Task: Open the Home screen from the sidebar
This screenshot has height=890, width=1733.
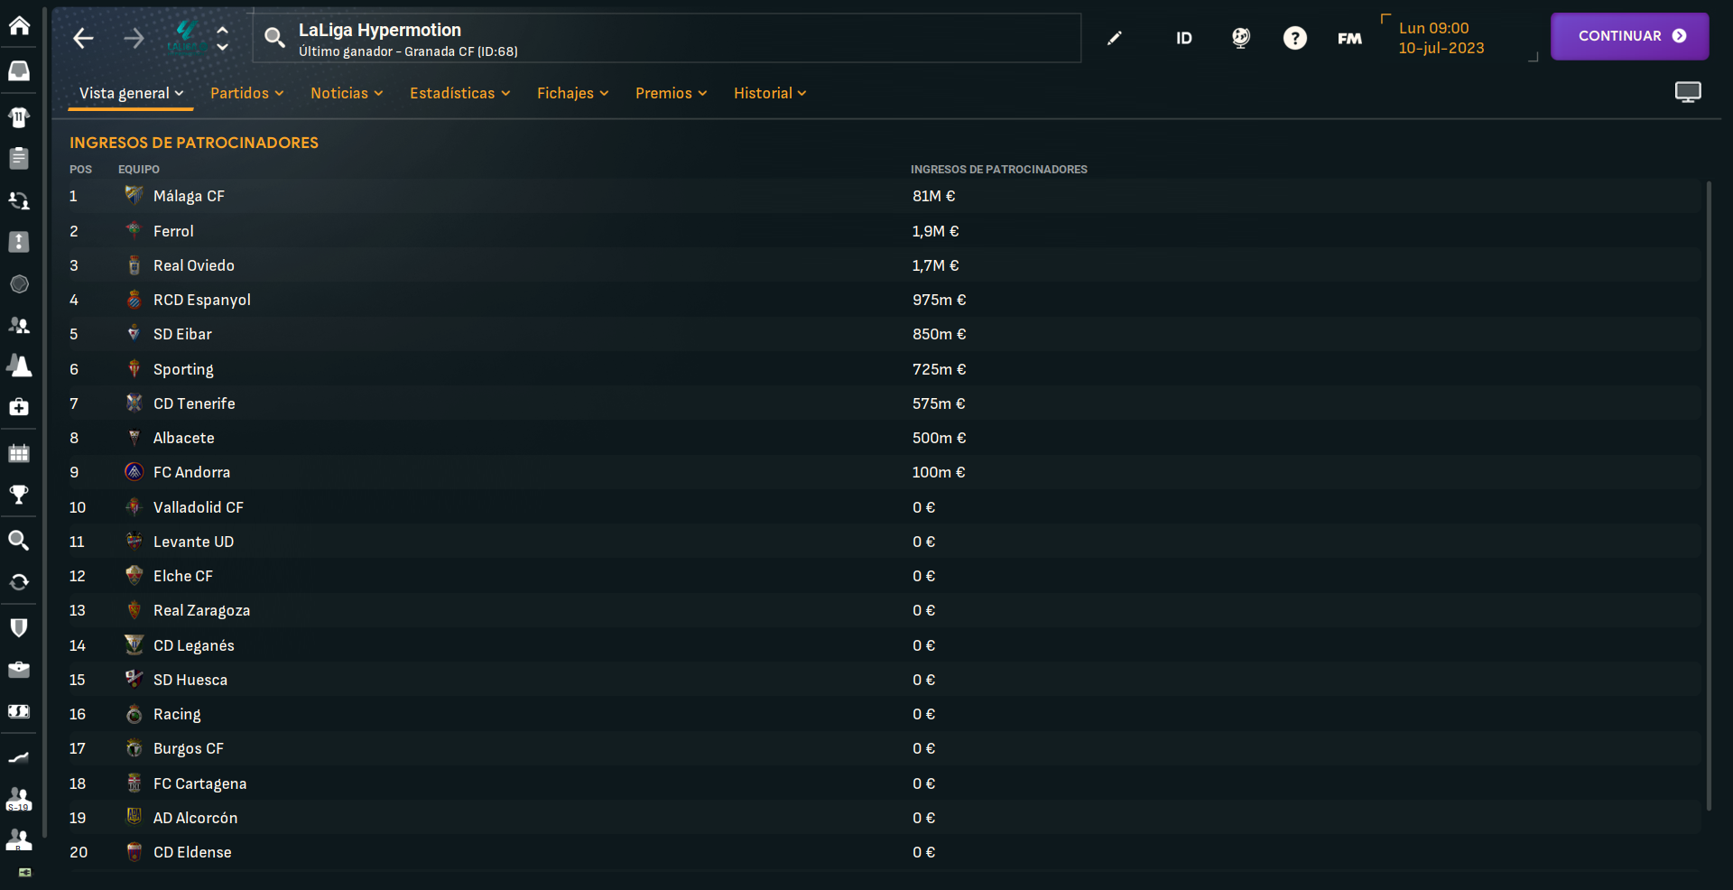Action: pos(19,25)
